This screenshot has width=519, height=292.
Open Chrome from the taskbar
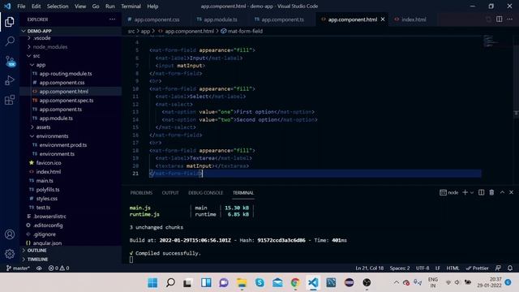[295, 283]
